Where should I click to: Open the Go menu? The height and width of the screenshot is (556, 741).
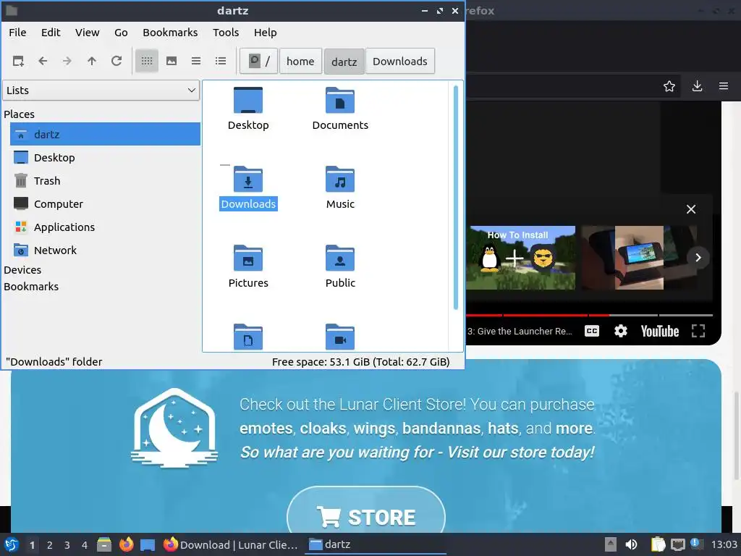(121, 33)
